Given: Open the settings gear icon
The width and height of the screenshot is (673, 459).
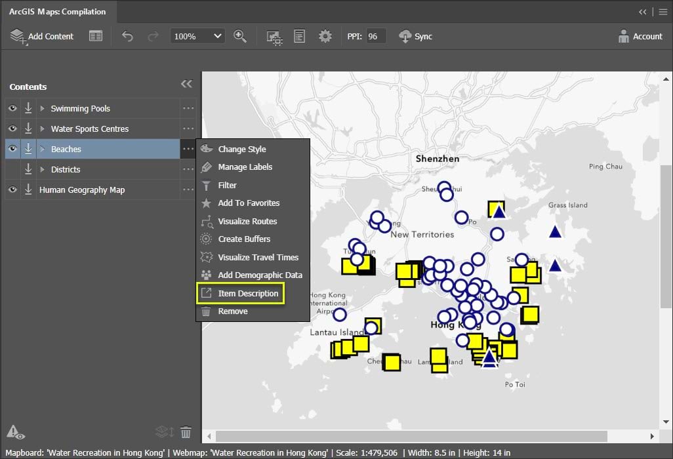Looking at the screenshot, I should pos(325,36).
